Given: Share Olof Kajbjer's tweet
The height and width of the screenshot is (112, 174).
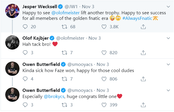Looking at the screenshot, I should point(143,52).
